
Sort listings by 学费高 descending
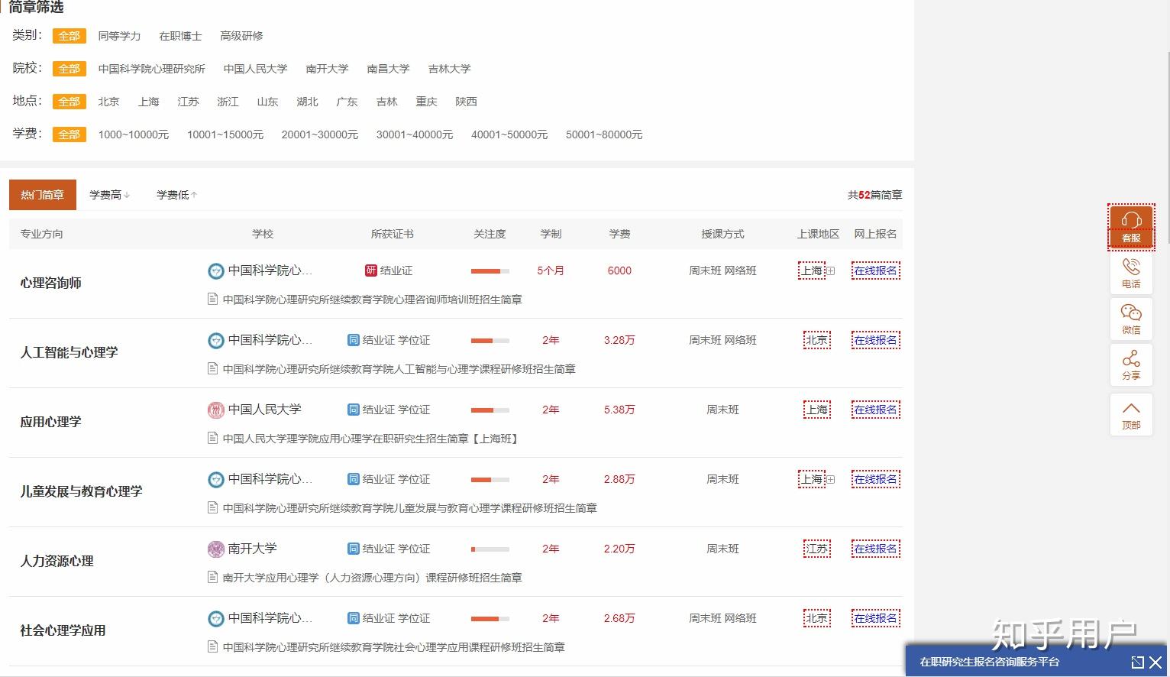tap(108, 194)
